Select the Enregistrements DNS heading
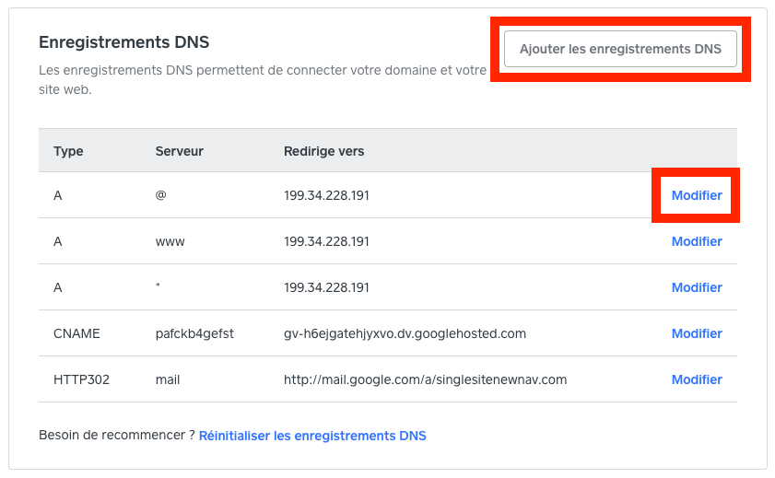Viewport: 775px width, 478px height. pyautogui.click(x=124, y=42)
